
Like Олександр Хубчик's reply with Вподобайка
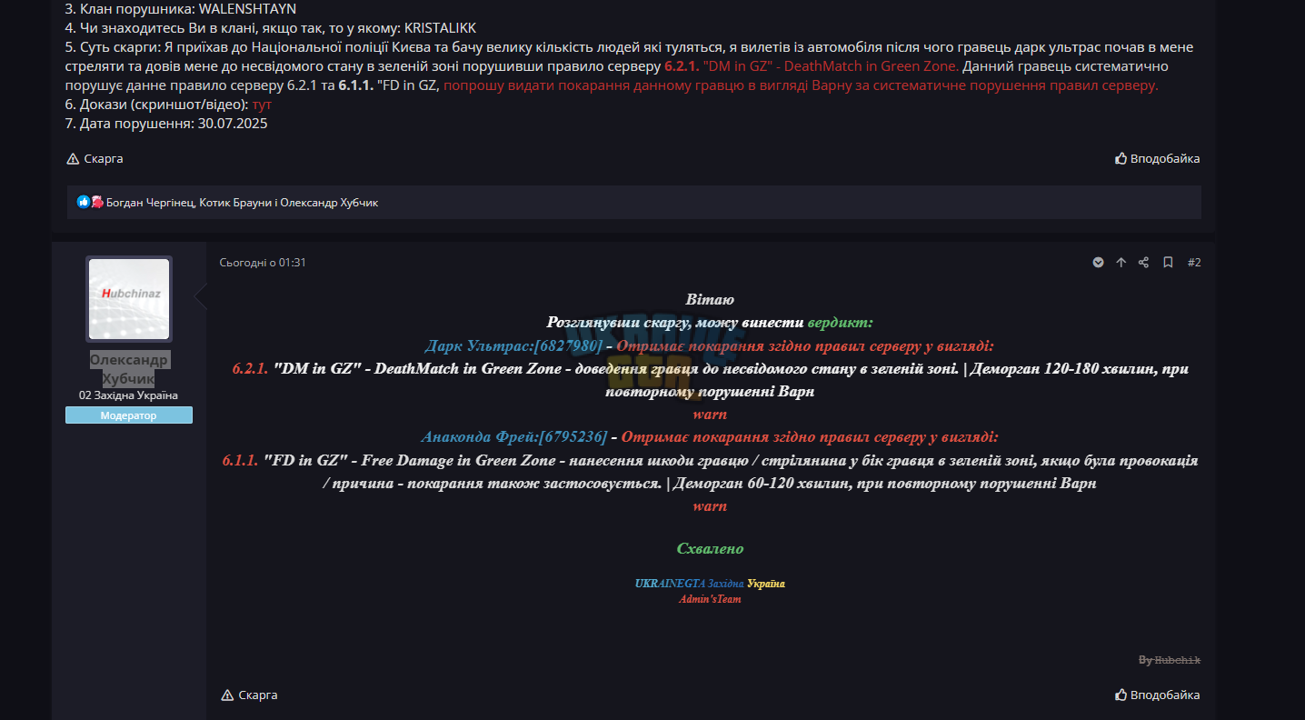(x=1157, y=695)
